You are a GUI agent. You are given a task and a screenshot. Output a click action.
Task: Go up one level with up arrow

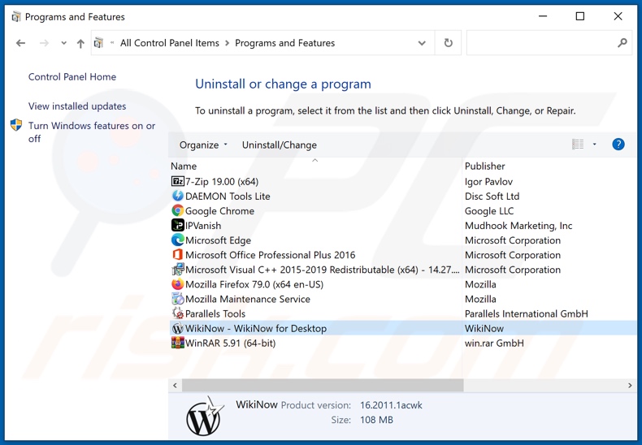pos(80,43)
